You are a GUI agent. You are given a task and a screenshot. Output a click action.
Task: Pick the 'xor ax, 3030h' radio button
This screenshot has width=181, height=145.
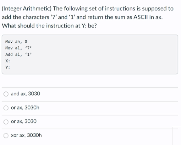click(x=6, y=136)
